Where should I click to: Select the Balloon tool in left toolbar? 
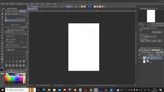coord(2,64)
